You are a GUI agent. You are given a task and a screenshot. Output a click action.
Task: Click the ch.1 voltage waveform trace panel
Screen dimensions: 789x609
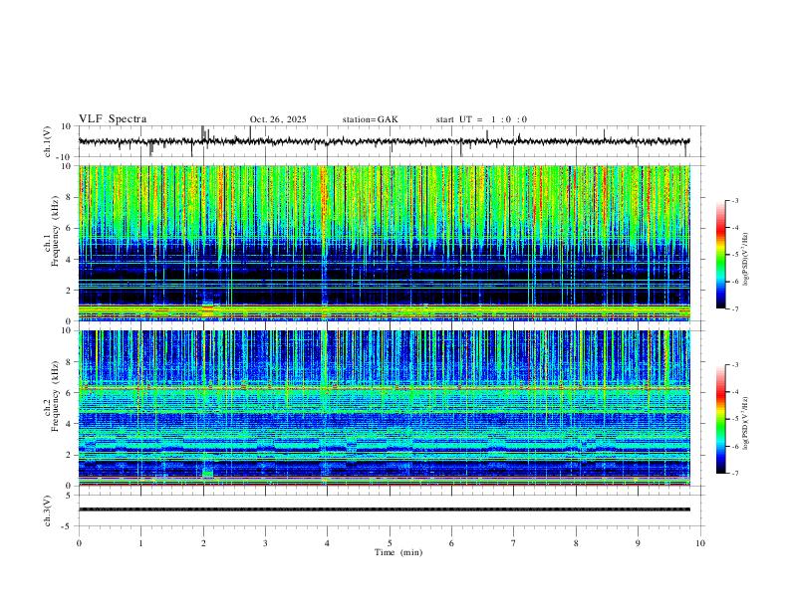click(x=392, y=141)
